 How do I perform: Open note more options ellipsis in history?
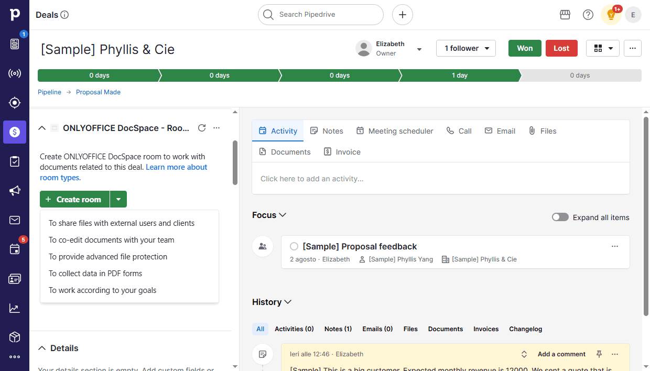615,354
